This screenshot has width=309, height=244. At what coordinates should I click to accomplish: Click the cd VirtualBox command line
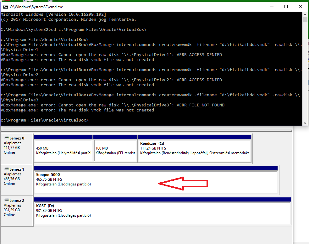tap(74, 30)
